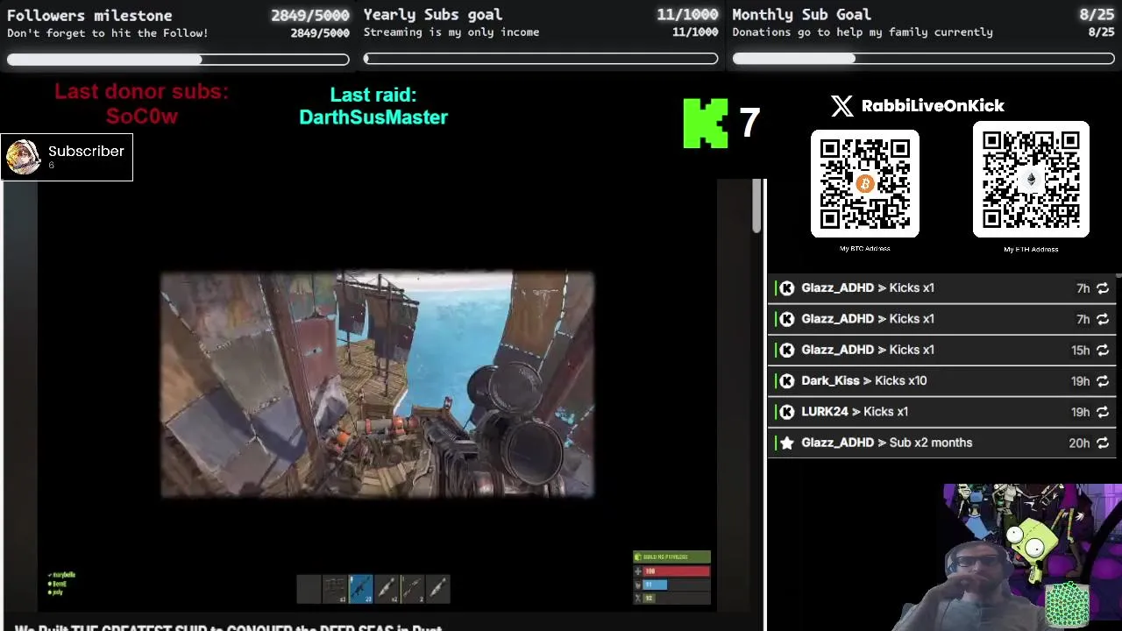The image size is (1122, 631).
Task: Click the video title below the player
Action: click(228, 627)
